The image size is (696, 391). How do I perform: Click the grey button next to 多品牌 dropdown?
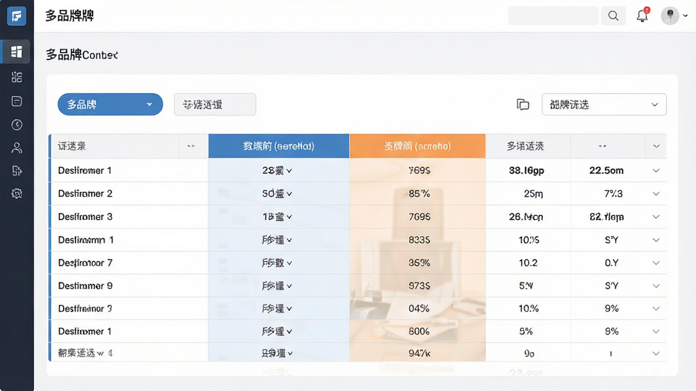click(x=215, y=105)
